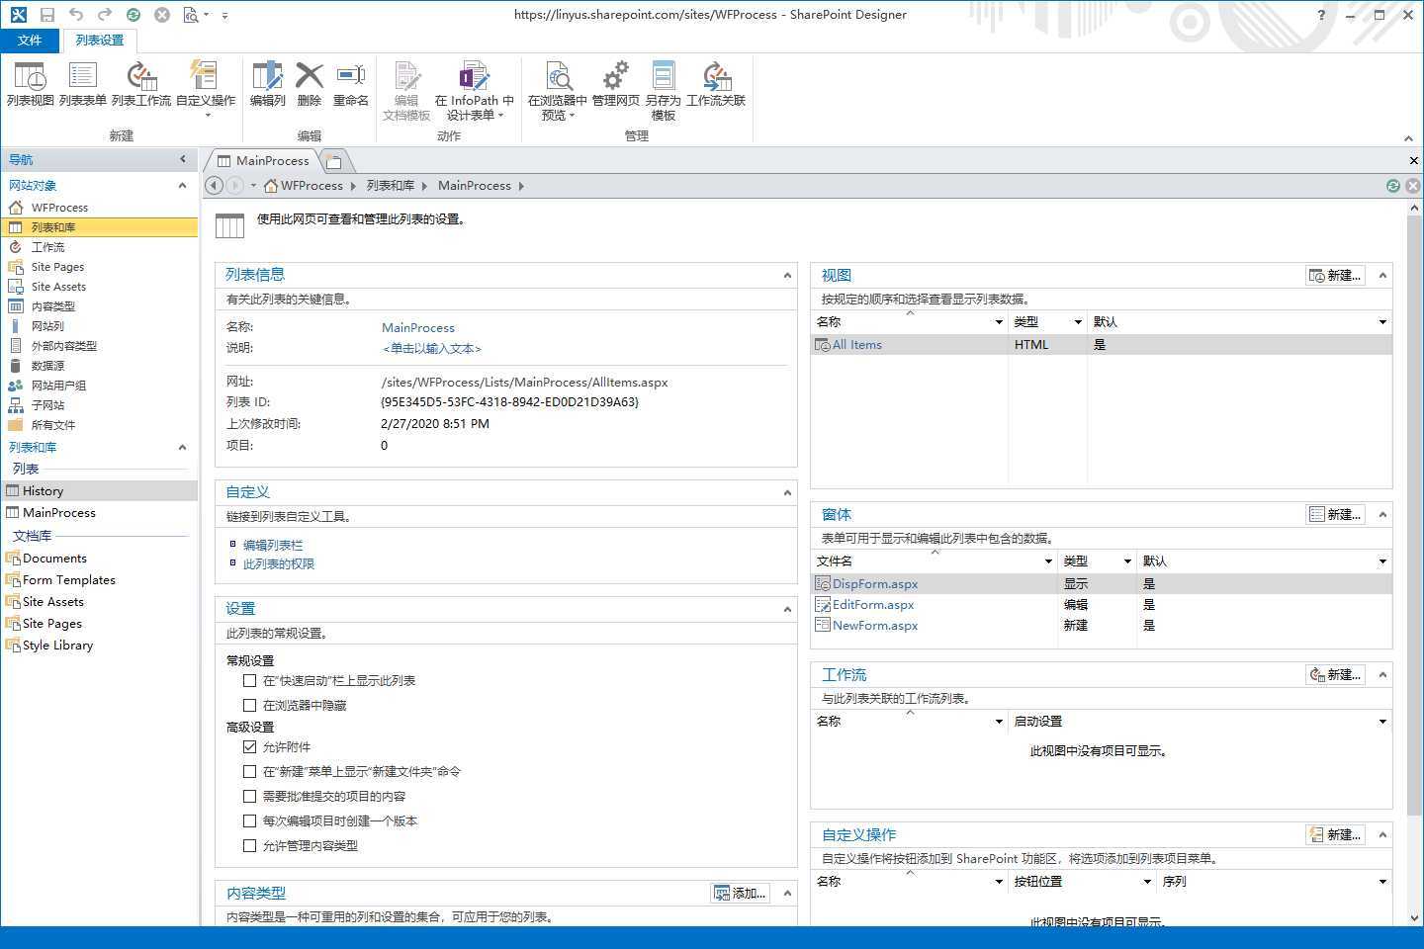Open the All Items view link
Screen dimensions: 1424x949
(856, 345)
